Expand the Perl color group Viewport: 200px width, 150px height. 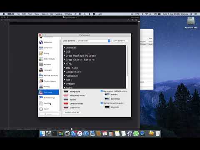tap(65, 80)
